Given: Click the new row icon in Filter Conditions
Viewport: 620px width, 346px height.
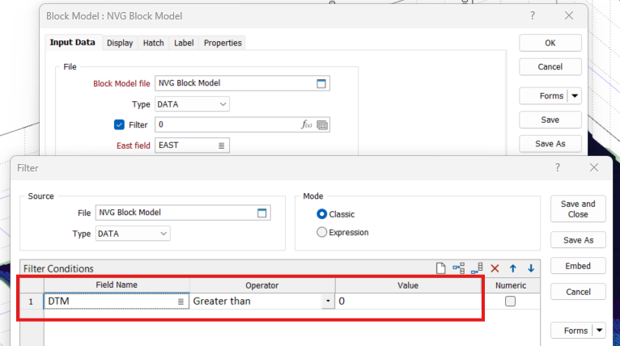Looking at the screenshot, I should click(441, 268).
